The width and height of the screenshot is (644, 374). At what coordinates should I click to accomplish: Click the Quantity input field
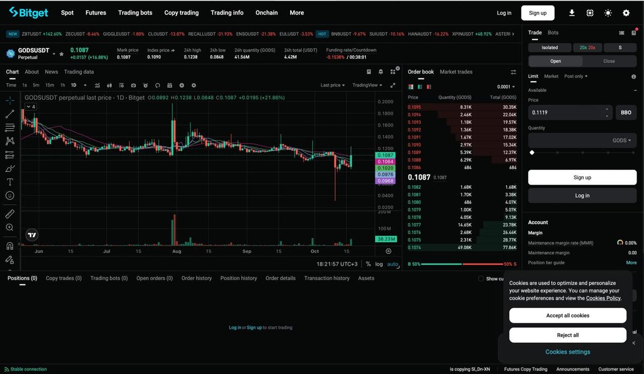(x=582, y=141)
